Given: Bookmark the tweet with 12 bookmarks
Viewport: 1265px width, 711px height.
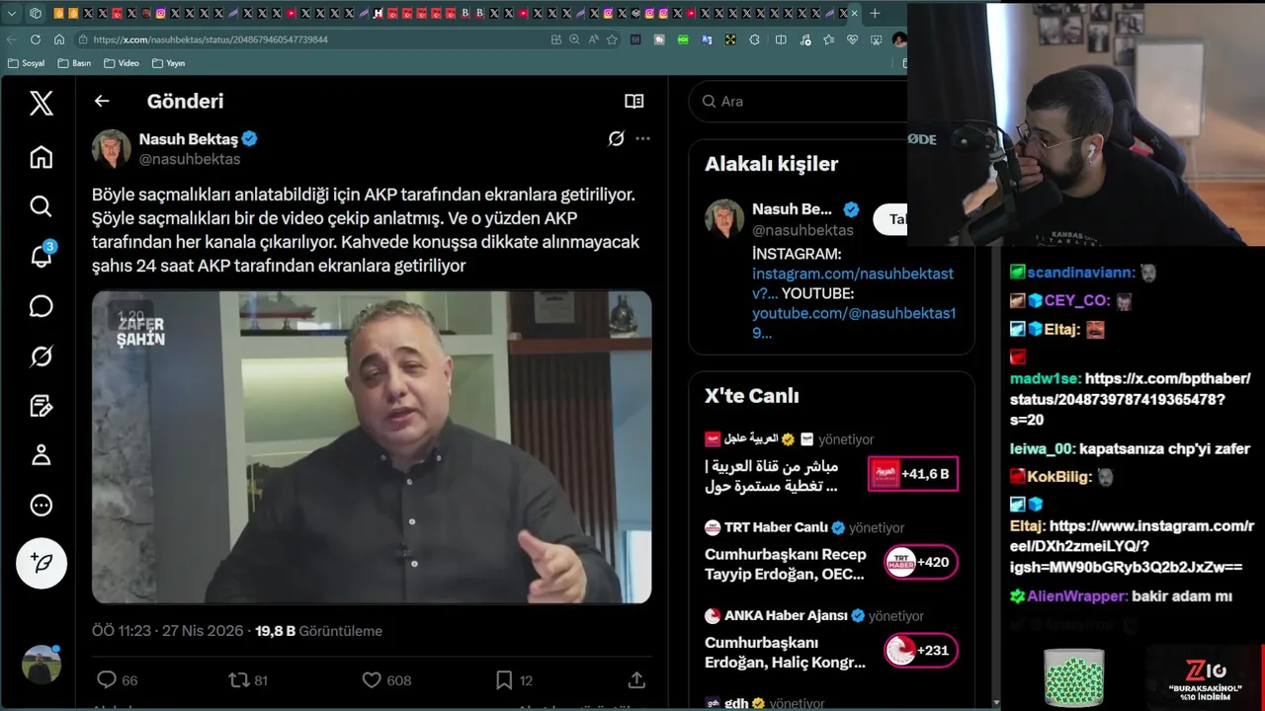Looking at the screenshot, I should pos(514,680).
